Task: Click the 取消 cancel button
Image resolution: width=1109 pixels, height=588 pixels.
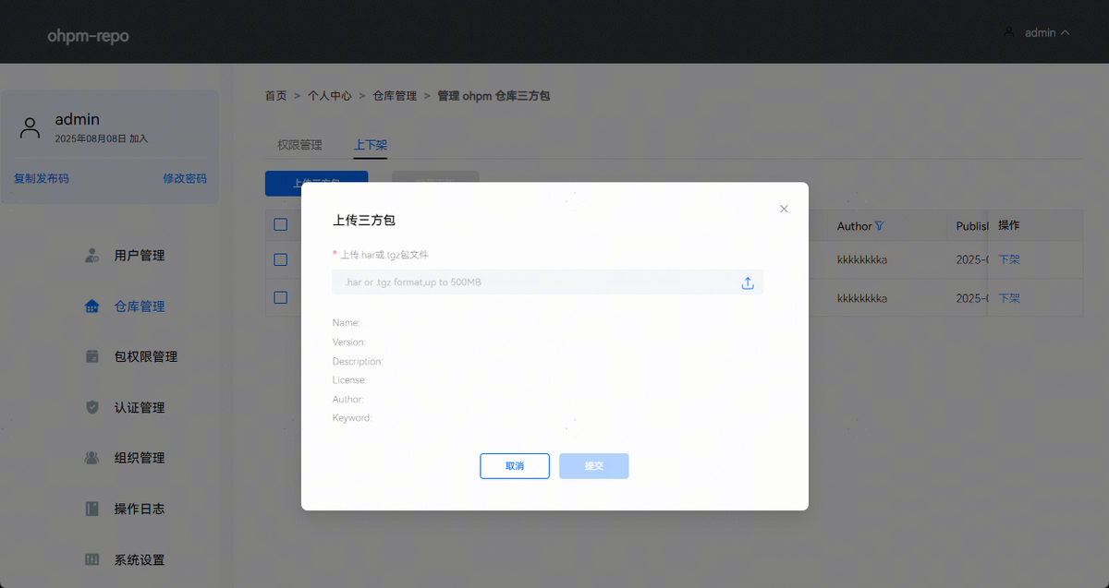Action: coord(515,466)
